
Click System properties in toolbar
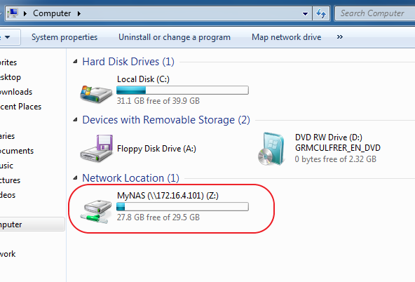click(64, 37)
